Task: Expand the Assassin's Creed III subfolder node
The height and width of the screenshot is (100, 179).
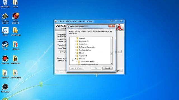Action: [x=77, y=62]
